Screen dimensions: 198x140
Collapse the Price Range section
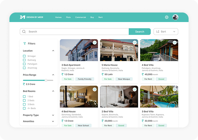pyautogui.click(x=53, y=75)
